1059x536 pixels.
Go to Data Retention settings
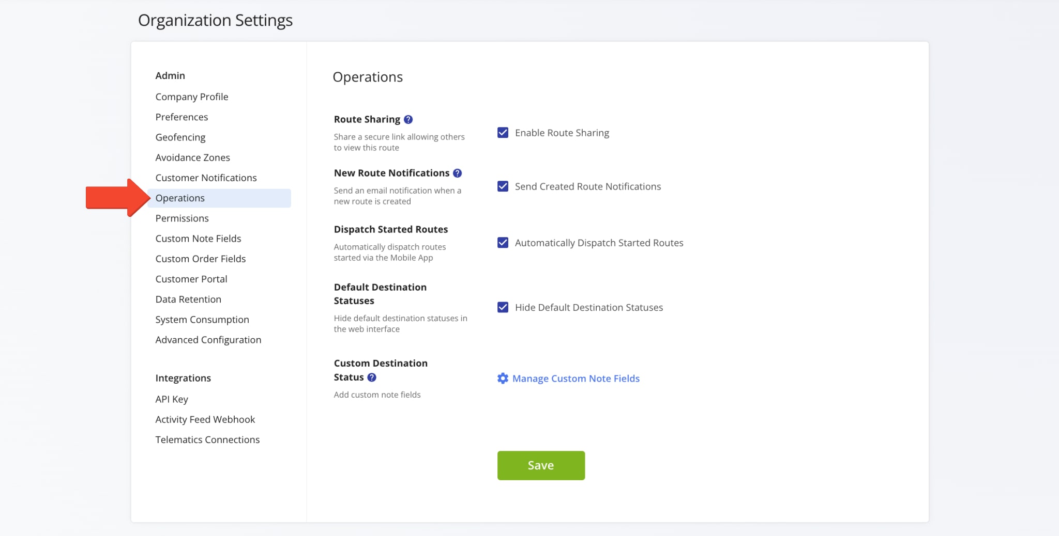[188, 299]
